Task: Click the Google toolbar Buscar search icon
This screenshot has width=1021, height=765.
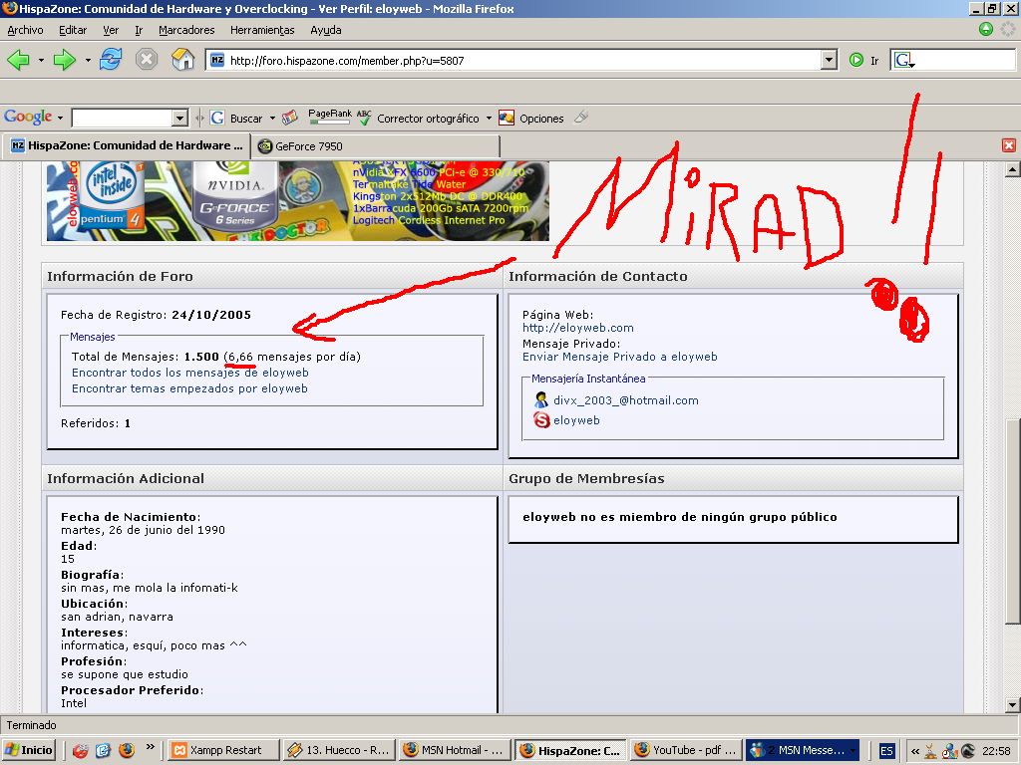Action: coord(217,118)
